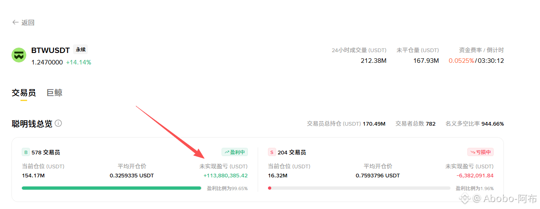Click the green B badge icon
Screen dimensions: 540x209
click(26, 152)
